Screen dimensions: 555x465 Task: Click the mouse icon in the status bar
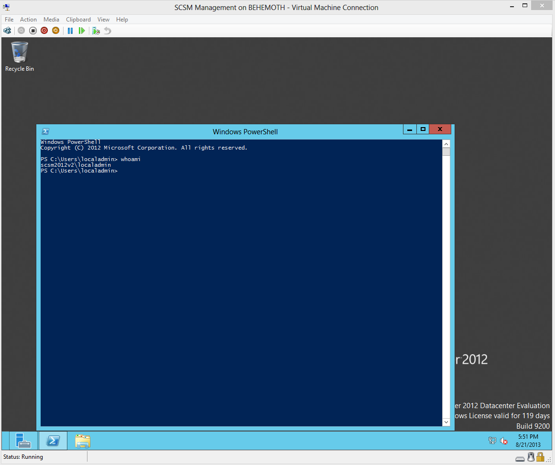tap(531, 457)
